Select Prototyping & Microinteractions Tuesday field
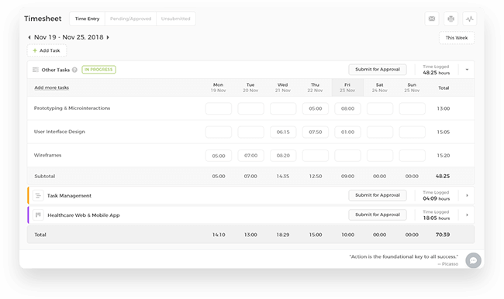The image size is (504, 299). coord(250,108)
